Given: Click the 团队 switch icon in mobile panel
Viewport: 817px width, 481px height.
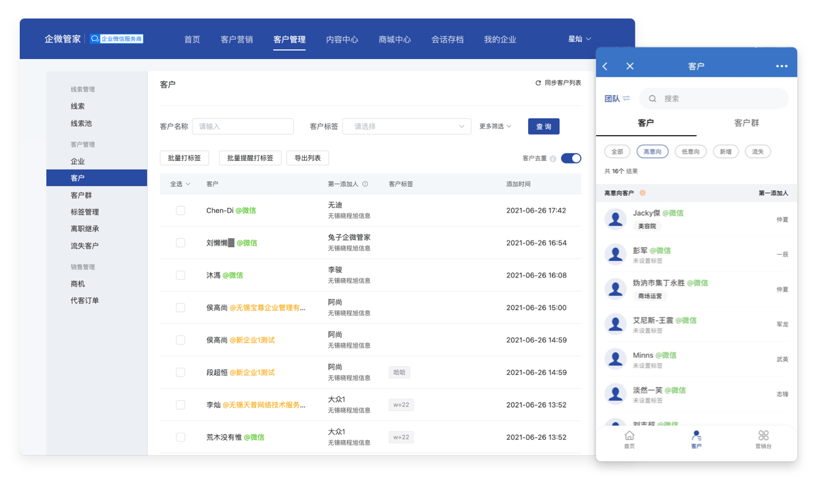Looking at the screenshot, I should [626, 99].
